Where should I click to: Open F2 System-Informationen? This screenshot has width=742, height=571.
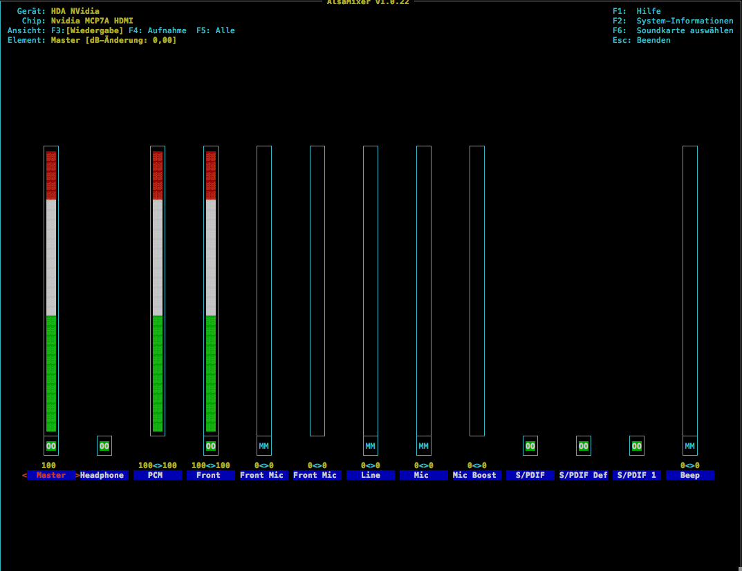672,21
